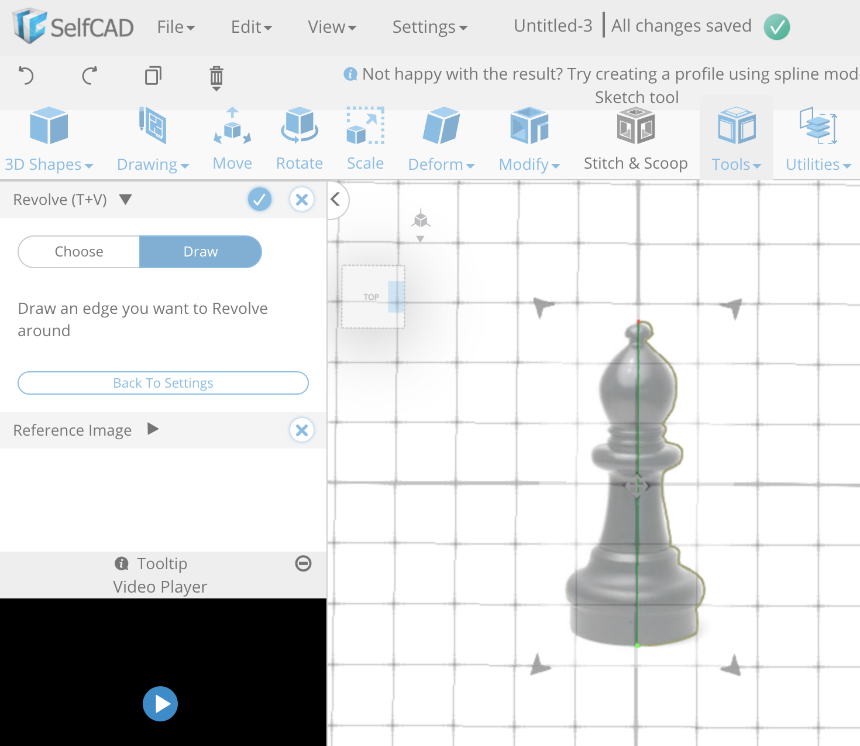The image size is (860, 746).
Task: Click the Copy object icon
Action: click(x=153, y=76)
